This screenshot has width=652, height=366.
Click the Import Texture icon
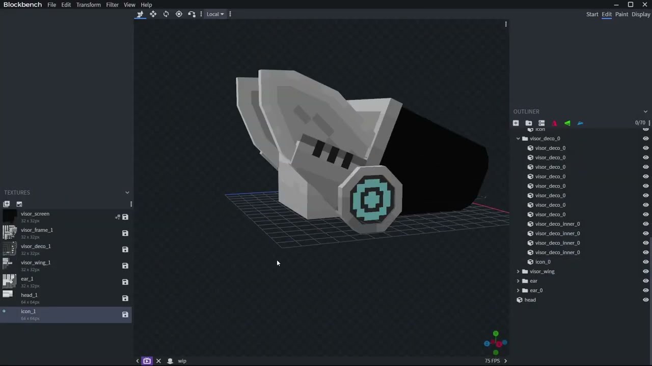pos(7,204)
